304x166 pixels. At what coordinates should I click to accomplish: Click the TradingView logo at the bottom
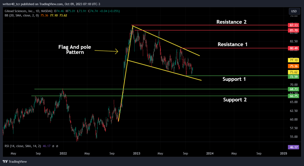[15, 162]
